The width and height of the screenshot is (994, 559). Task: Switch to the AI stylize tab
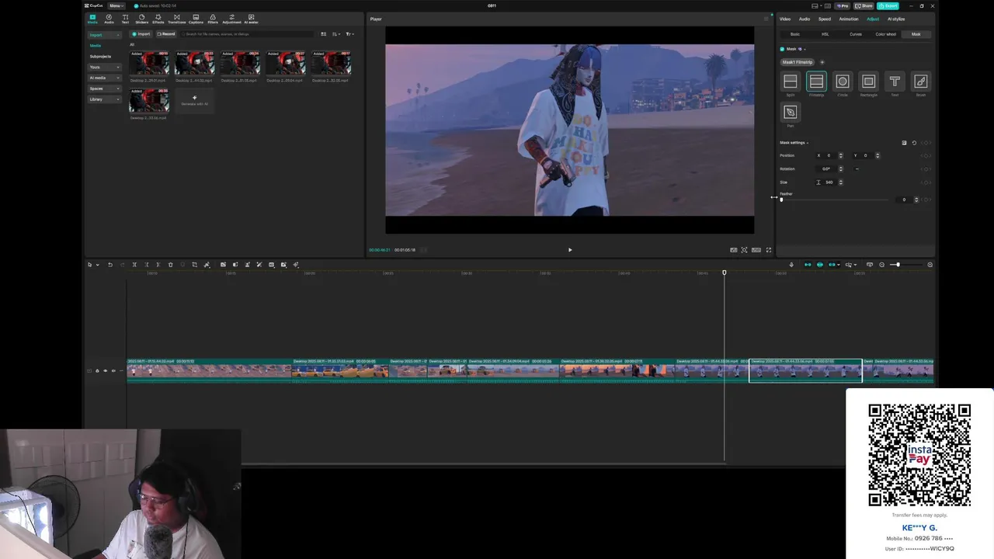(896, 19)
